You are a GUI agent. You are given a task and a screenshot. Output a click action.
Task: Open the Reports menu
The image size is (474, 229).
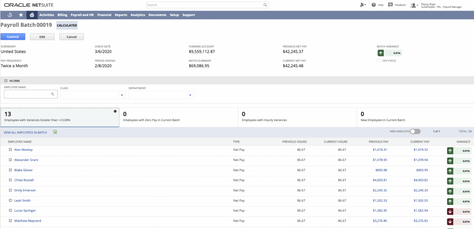(121, 15)
